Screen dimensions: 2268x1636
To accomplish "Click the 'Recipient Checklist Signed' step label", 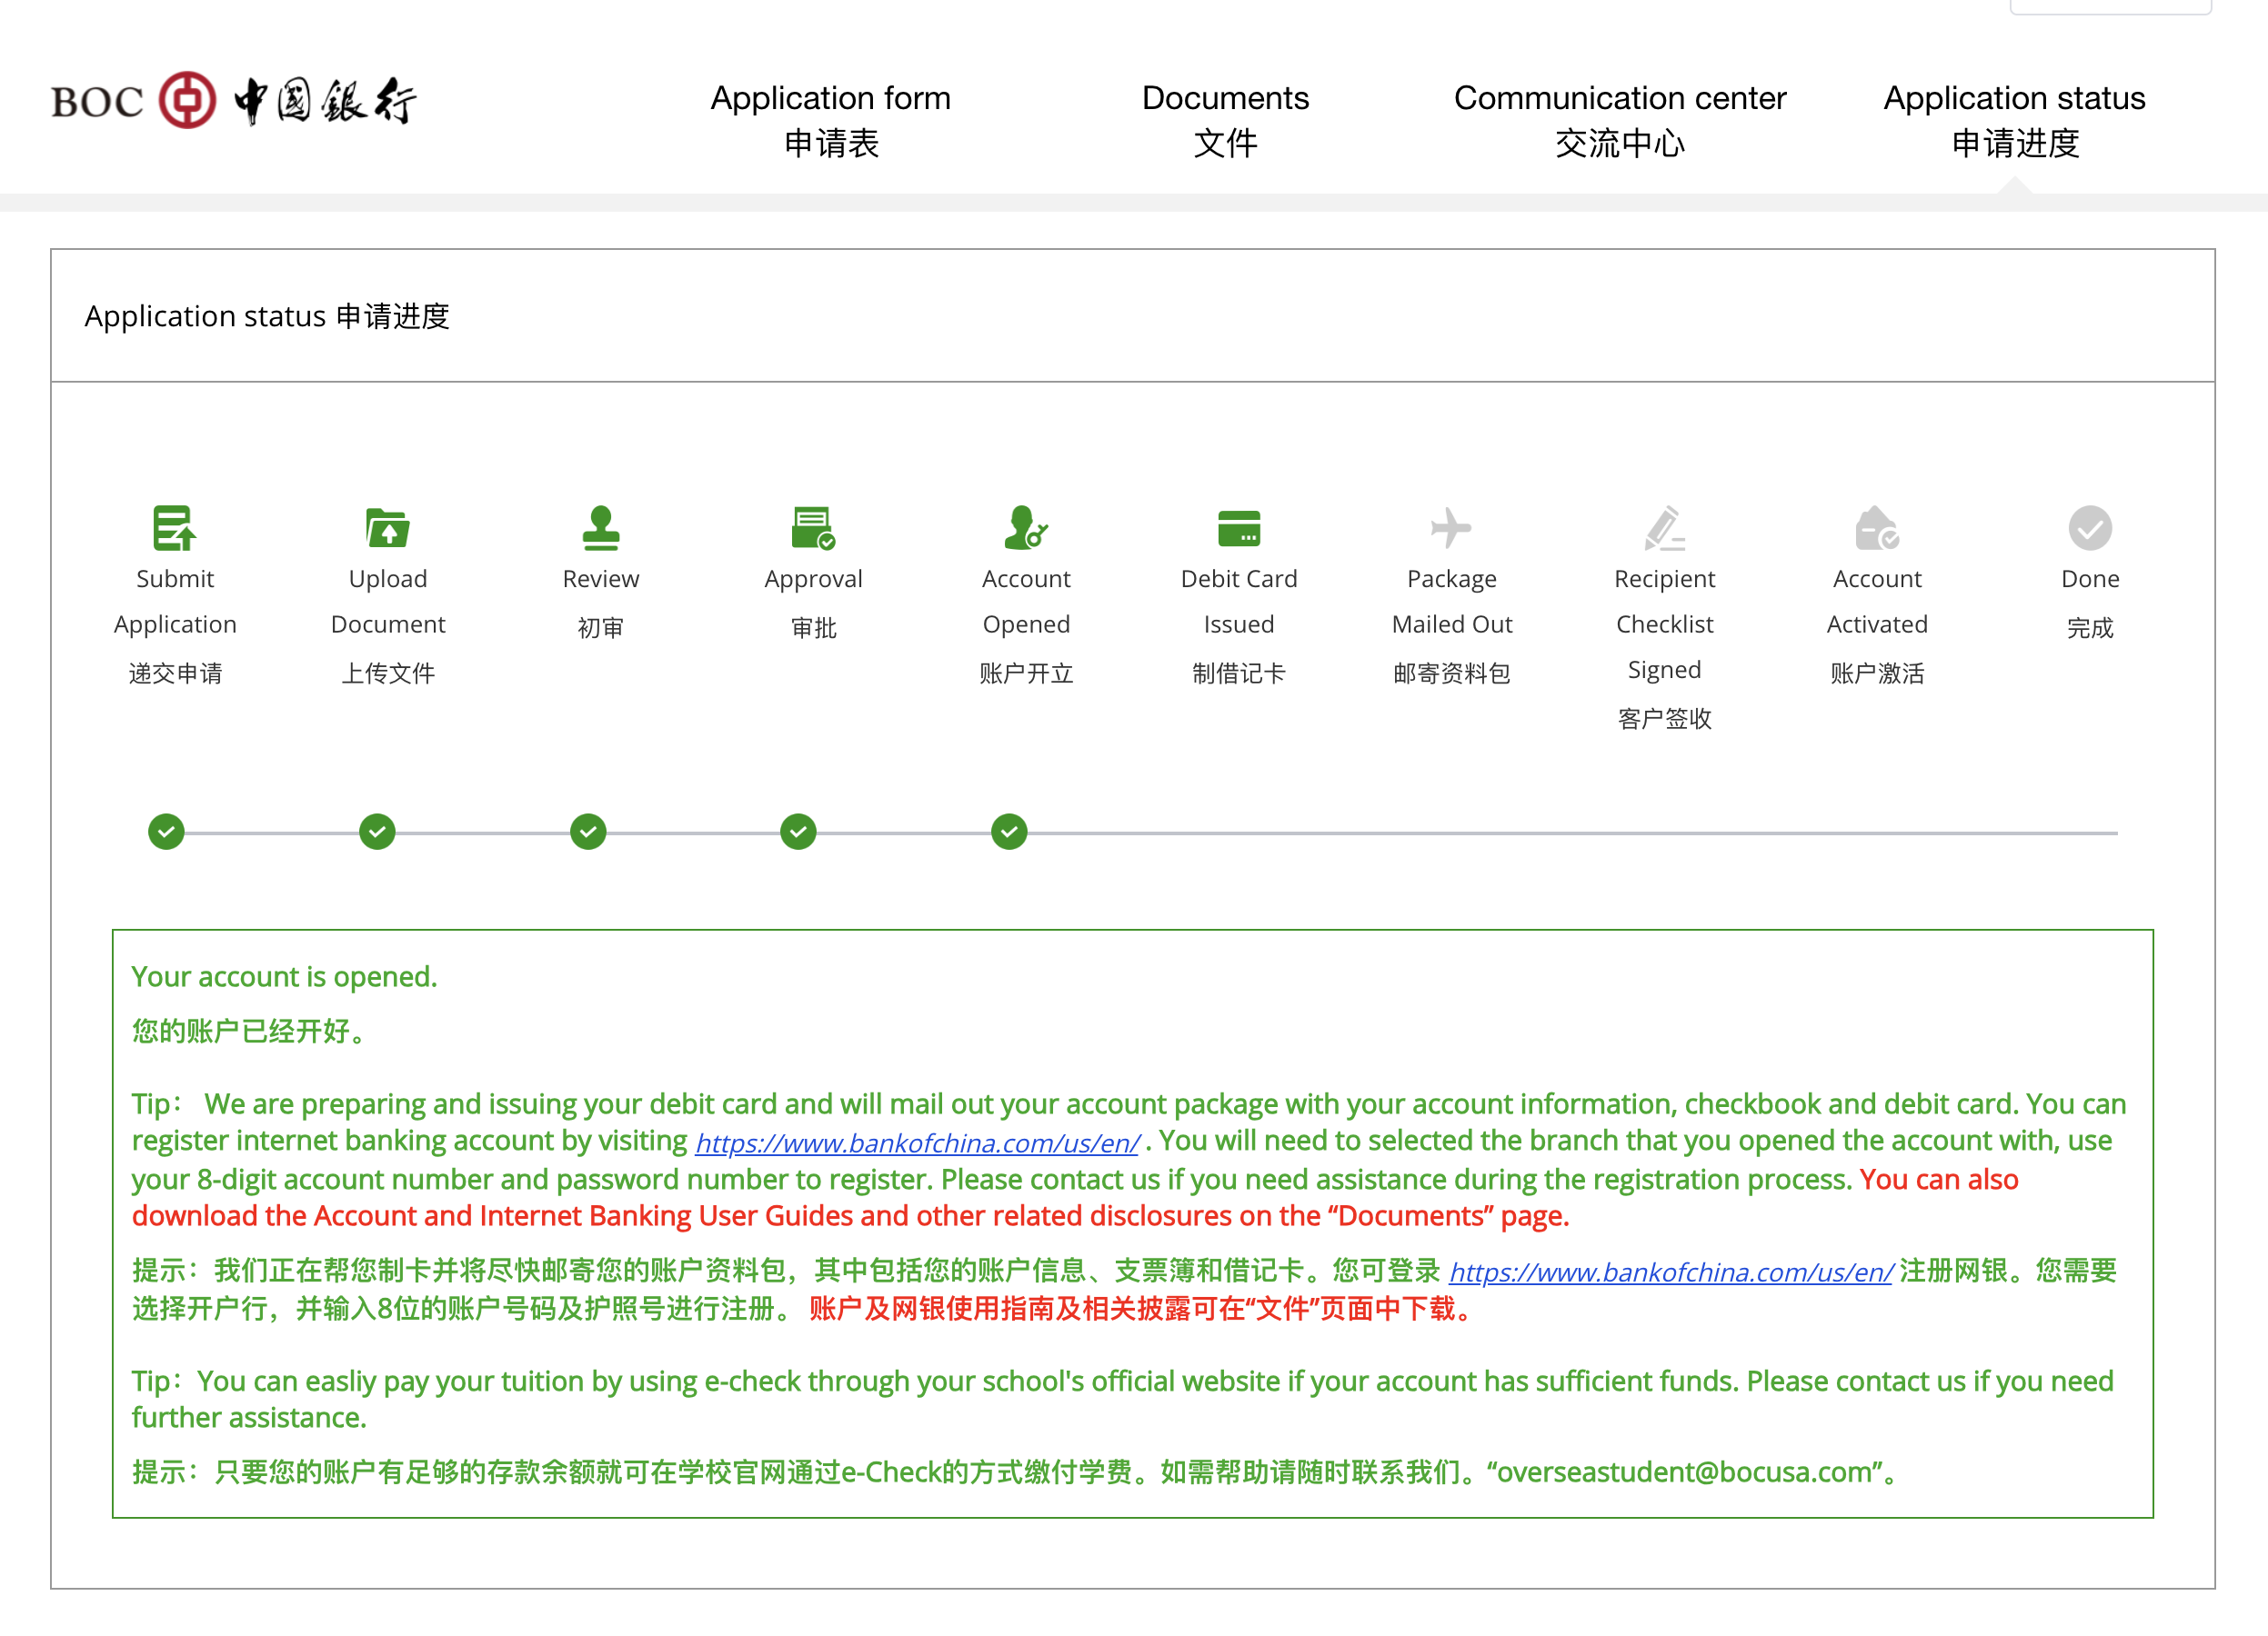I will tap(1665, 624).
